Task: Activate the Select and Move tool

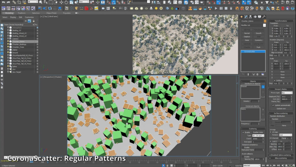Action: pos(61,2)
